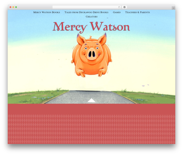Open a new tab with plus button
The width and height of the screenshot is (183, 155).
tap(173, 8)
